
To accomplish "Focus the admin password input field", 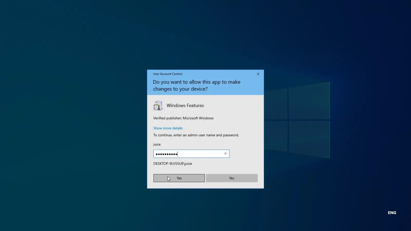I will tap(191, 154).
